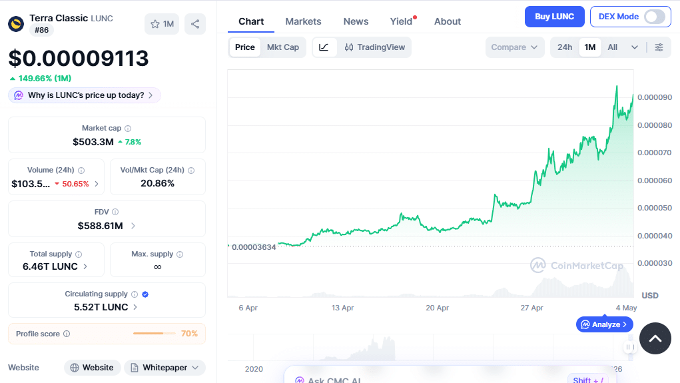Expand FDV details chevron
The width and height of the screenshot is (680, 383).
coord(133,226)
